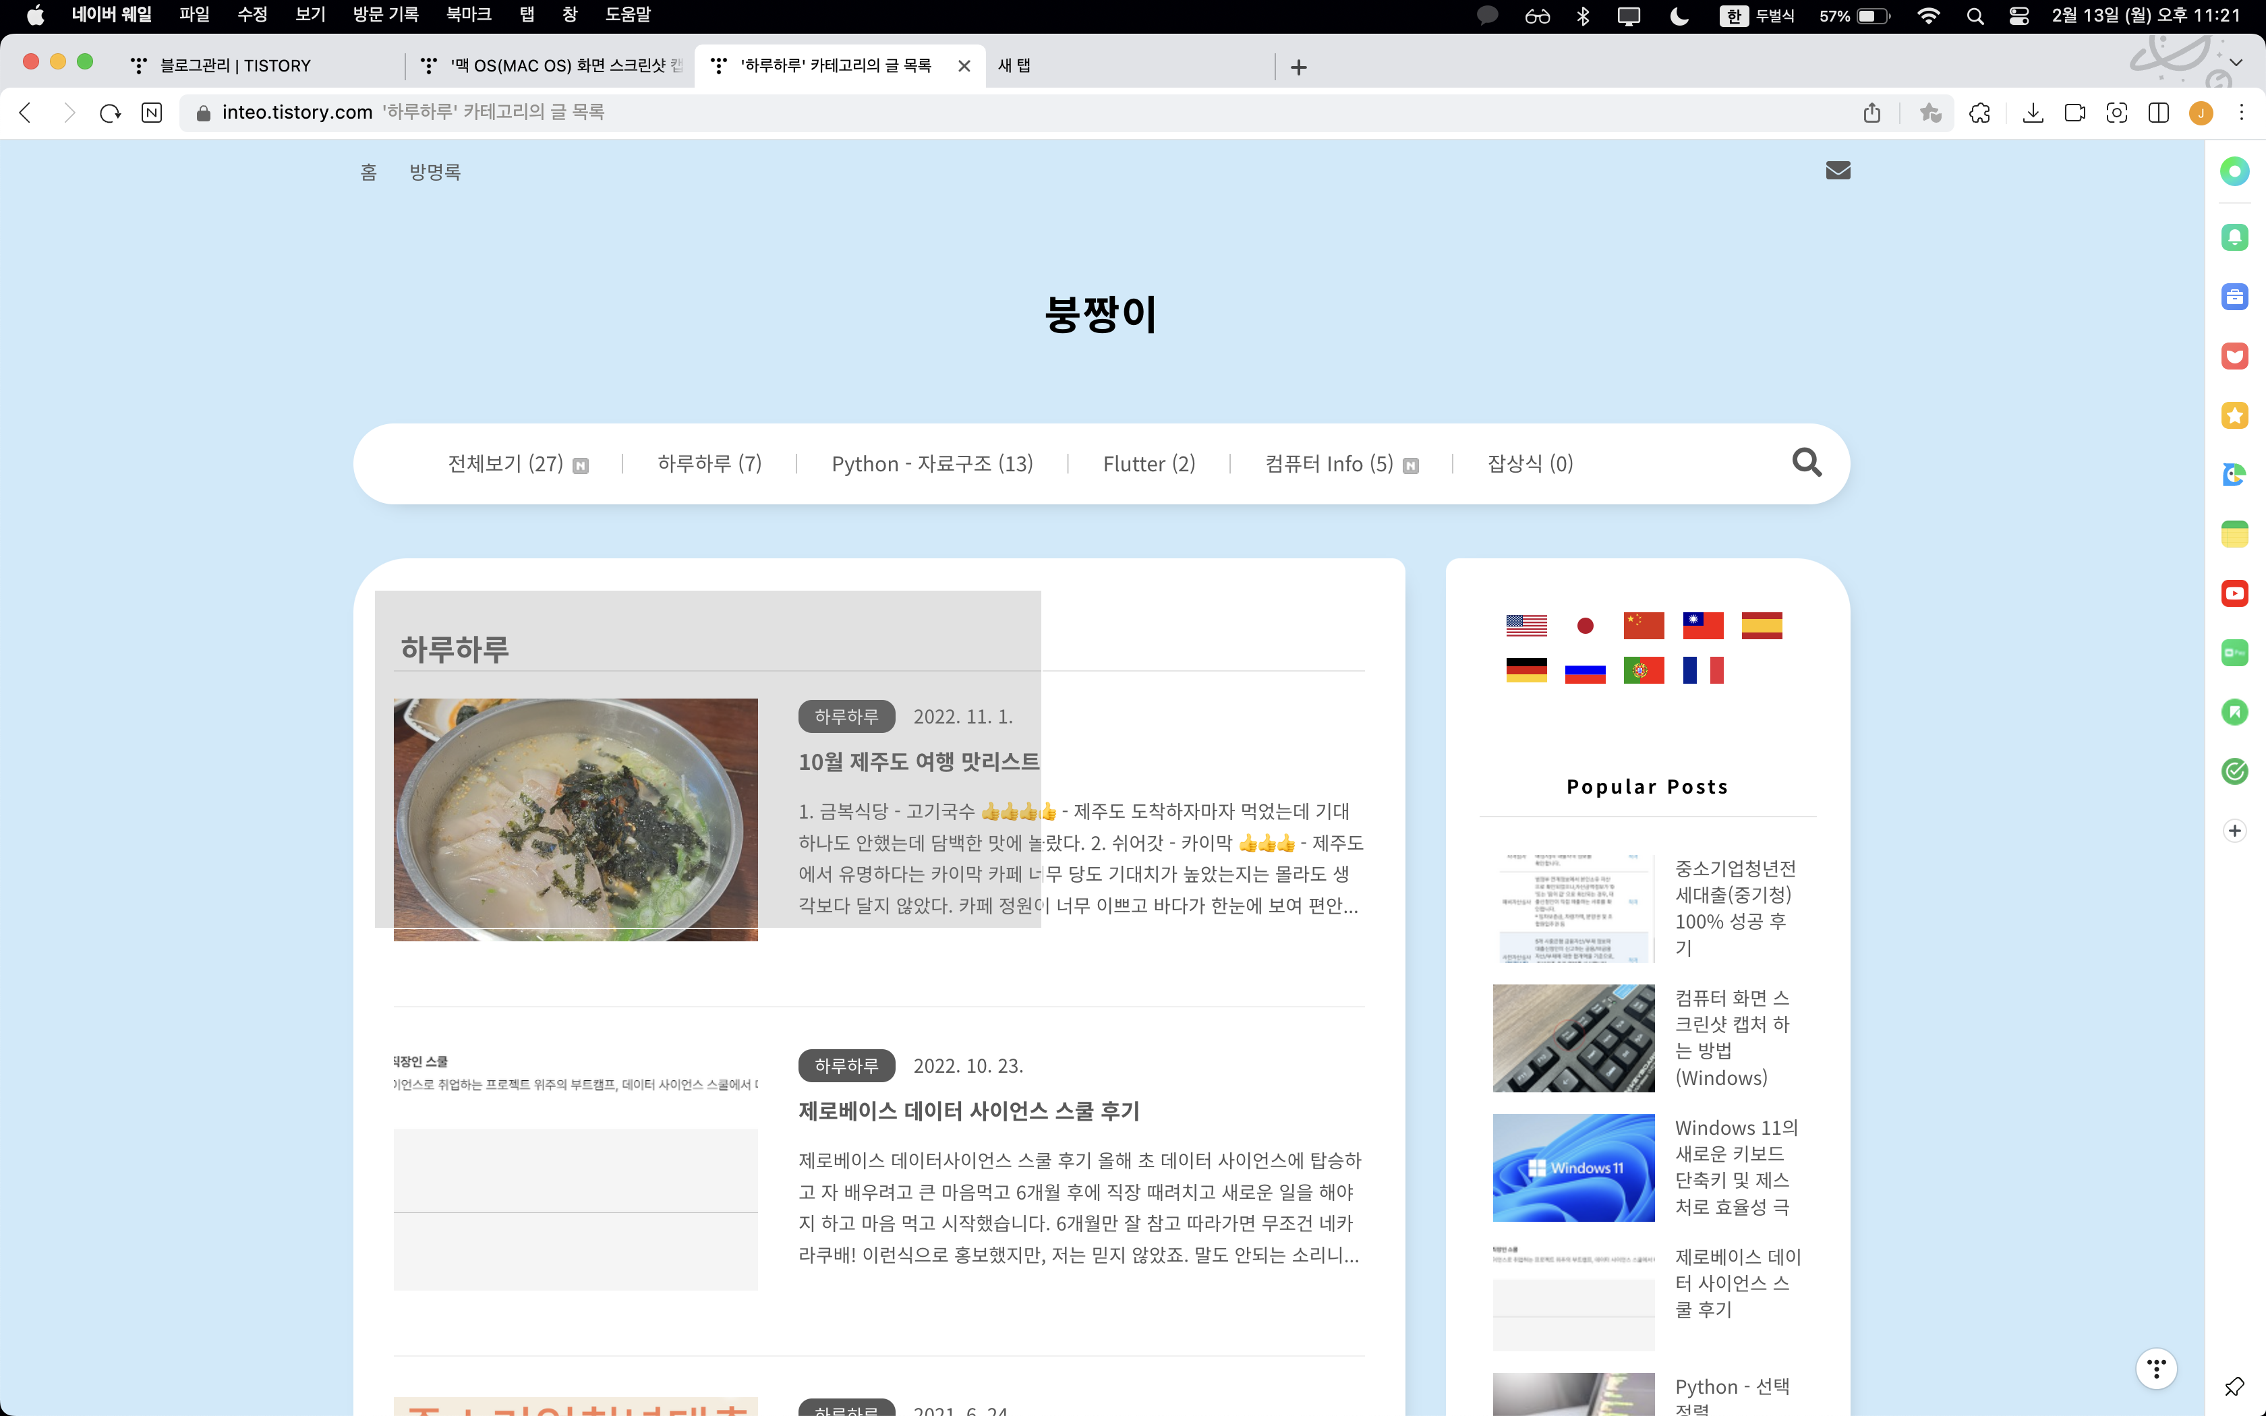Screen dimensions: 2266x1416
Task: Add a sidebar panel with the plus icon
Action: [2234, 831]
